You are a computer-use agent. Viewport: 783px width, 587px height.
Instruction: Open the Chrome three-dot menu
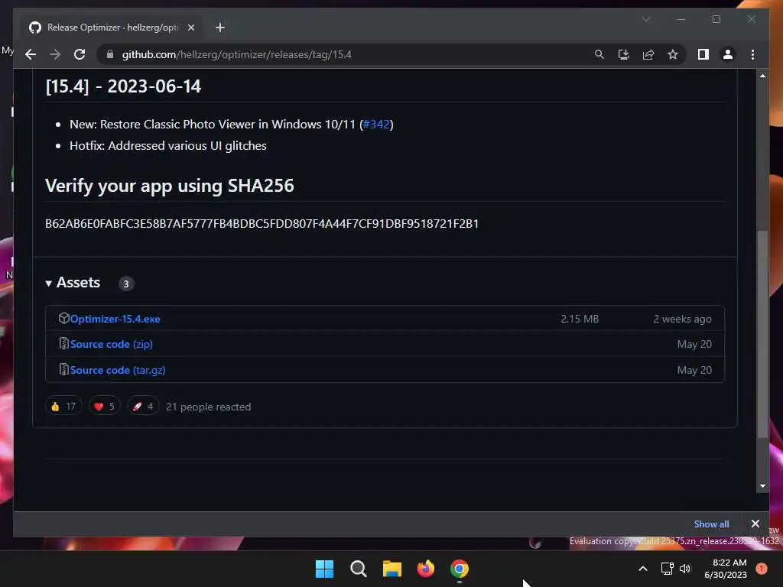(x=752, y=54)
